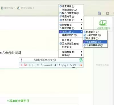The width and height of the screenshot is (114, 105).
Task: Open 五笔字根表 in the submenu
Action: click(x=92, y=35)
